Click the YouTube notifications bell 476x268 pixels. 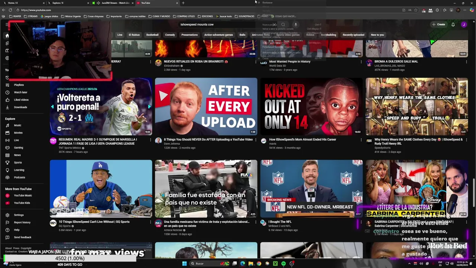click(453, 25)
